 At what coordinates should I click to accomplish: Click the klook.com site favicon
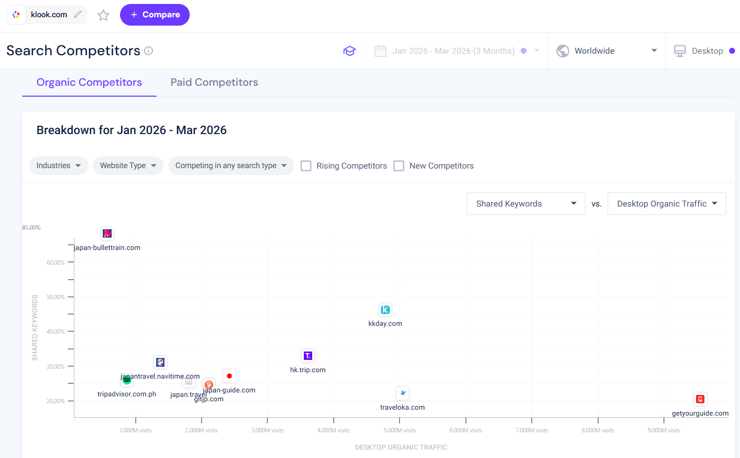pyautogui.click(x=16, y=15)
